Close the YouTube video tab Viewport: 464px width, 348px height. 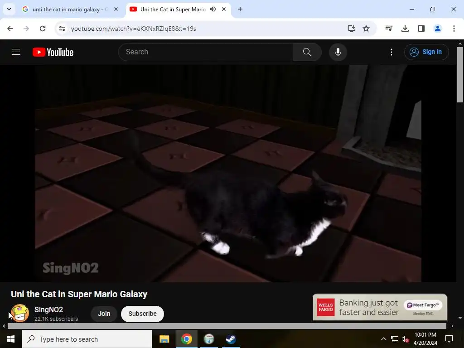pos(224,9)
